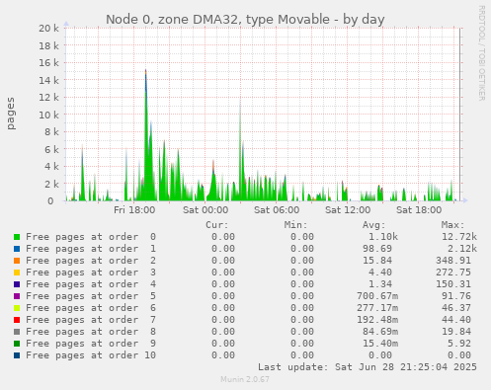Image resolution: width=491 pixels, height=390 pixels.
Task: Click the '10 k' y-axis value
Action: coord(48,115)
